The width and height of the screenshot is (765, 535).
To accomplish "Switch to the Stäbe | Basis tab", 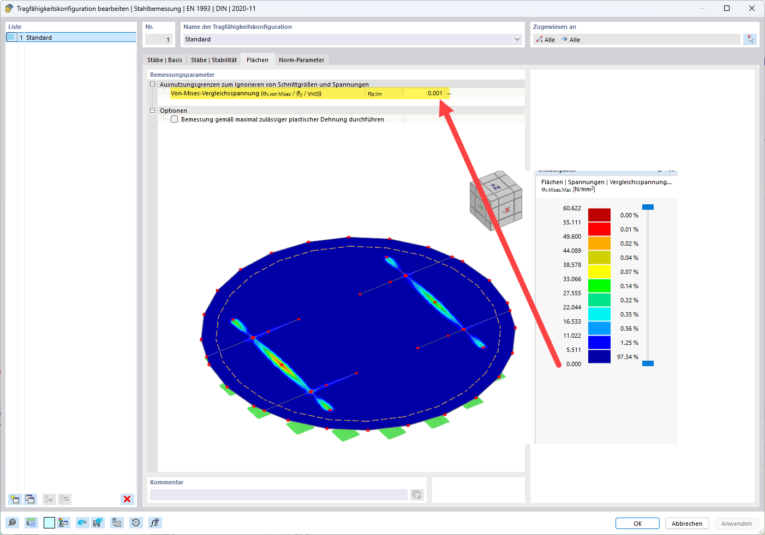I will click(x=165, y=60).
